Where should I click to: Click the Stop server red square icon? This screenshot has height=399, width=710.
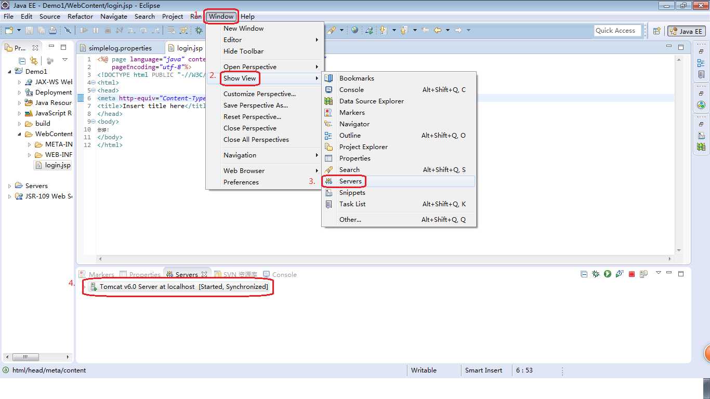632,274
